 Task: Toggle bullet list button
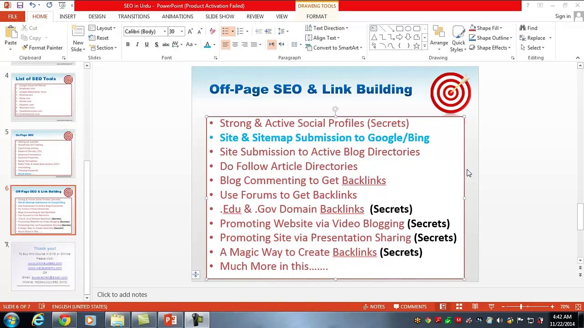(225, 31)
